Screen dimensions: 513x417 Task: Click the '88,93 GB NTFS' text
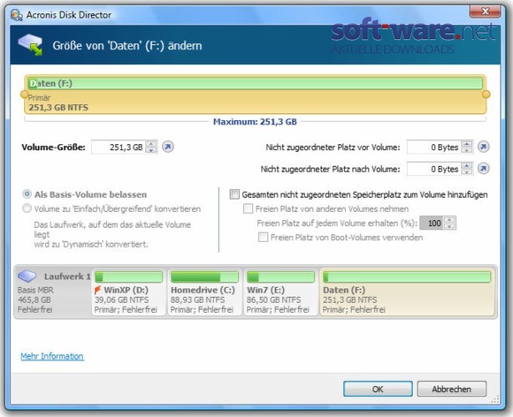click(x=198, y=299)
